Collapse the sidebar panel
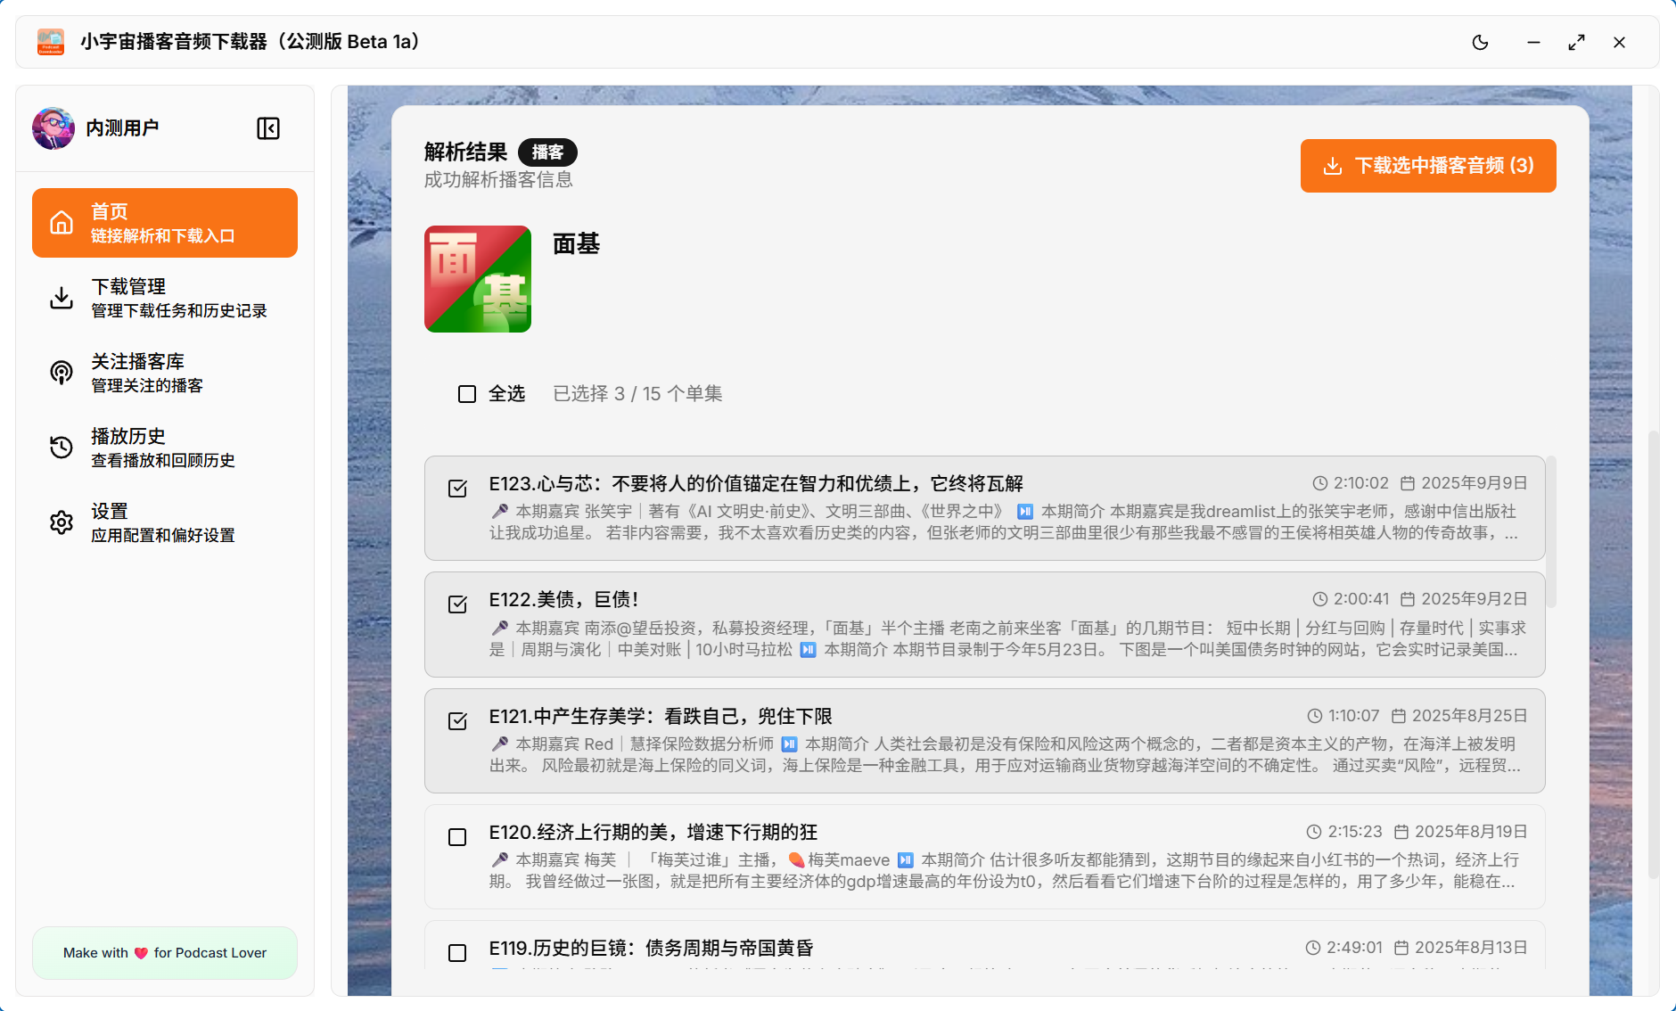 [267, 128]
